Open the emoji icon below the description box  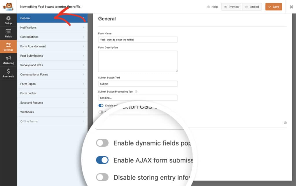click(285, 123)
